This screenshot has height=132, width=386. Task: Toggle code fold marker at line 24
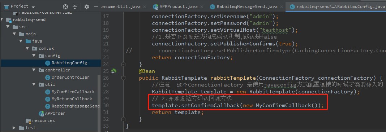point(124,64)
